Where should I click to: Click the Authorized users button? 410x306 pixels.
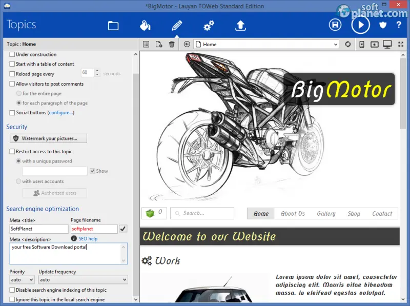pyautogui.click(x=55, y=193)
